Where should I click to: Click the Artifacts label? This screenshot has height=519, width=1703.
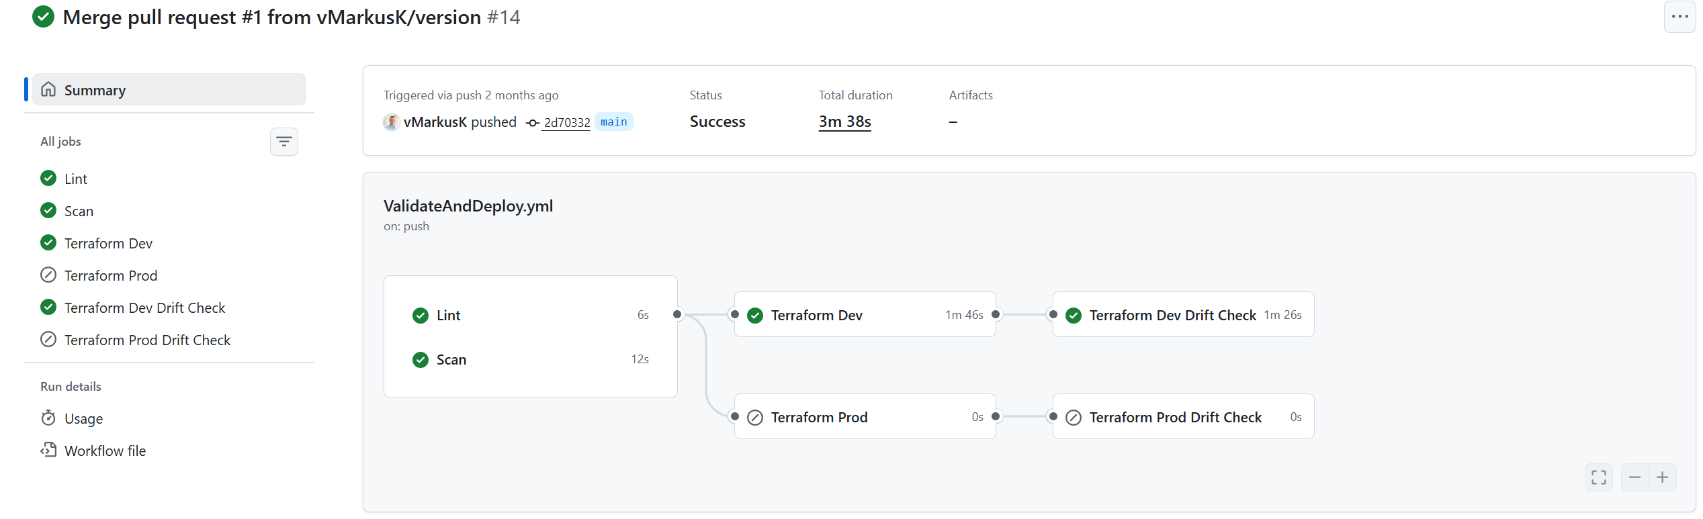point(971,95)
